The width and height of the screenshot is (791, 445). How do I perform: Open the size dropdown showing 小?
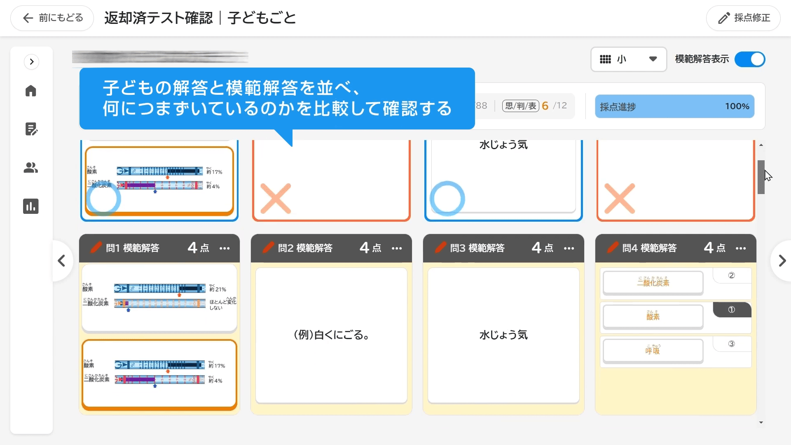point(628,59)
